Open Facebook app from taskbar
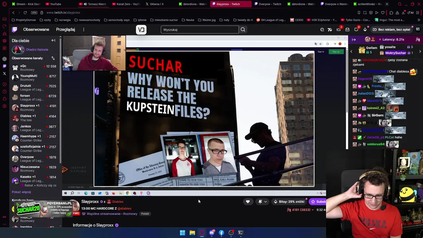 tap(221, 233)
